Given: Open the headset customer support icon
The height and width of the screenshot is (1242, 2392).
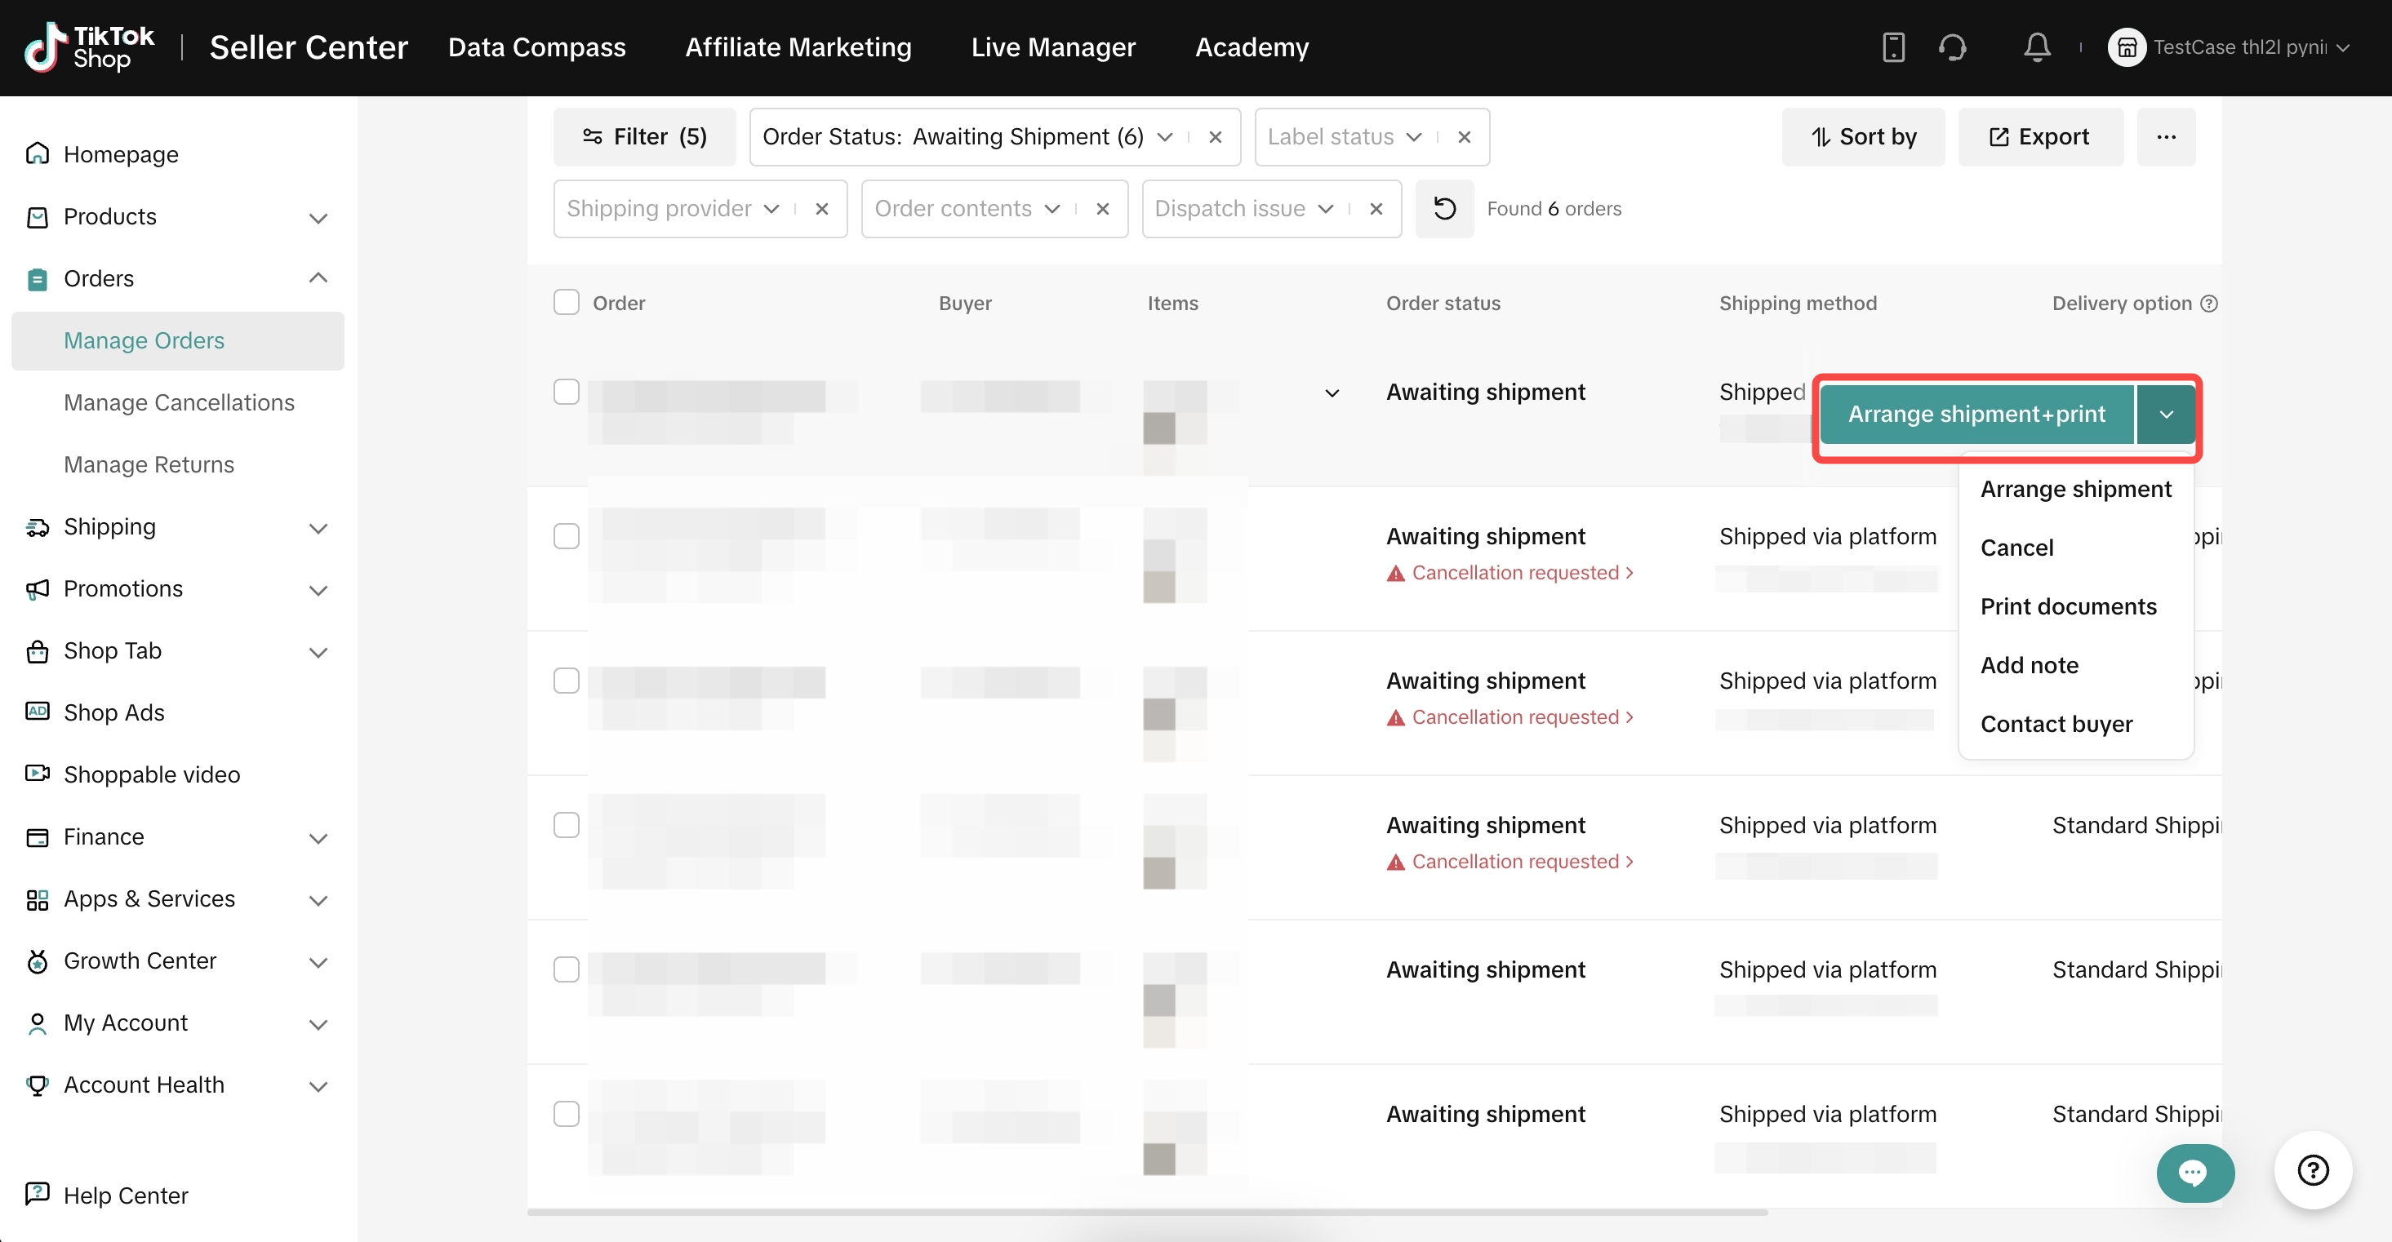Looking at the screenshot, I should (1952, 47).
